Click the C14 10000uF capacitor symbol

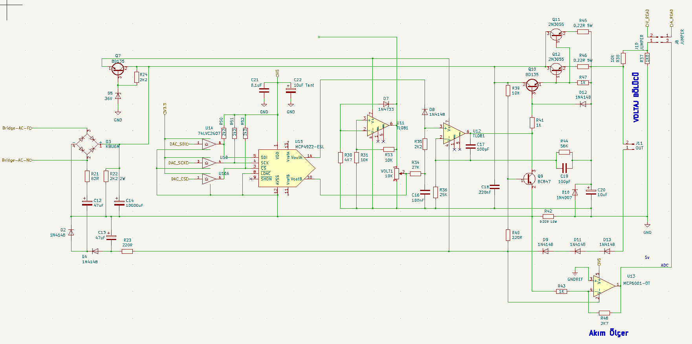pos(119,203)
